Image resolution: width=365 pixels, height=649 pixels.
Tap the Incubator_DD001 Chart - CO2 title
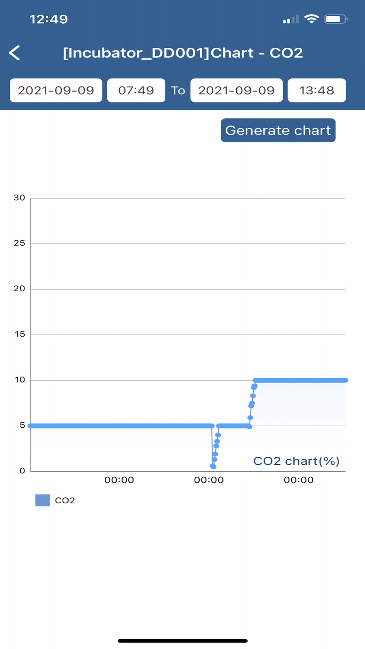click(183, 53)
